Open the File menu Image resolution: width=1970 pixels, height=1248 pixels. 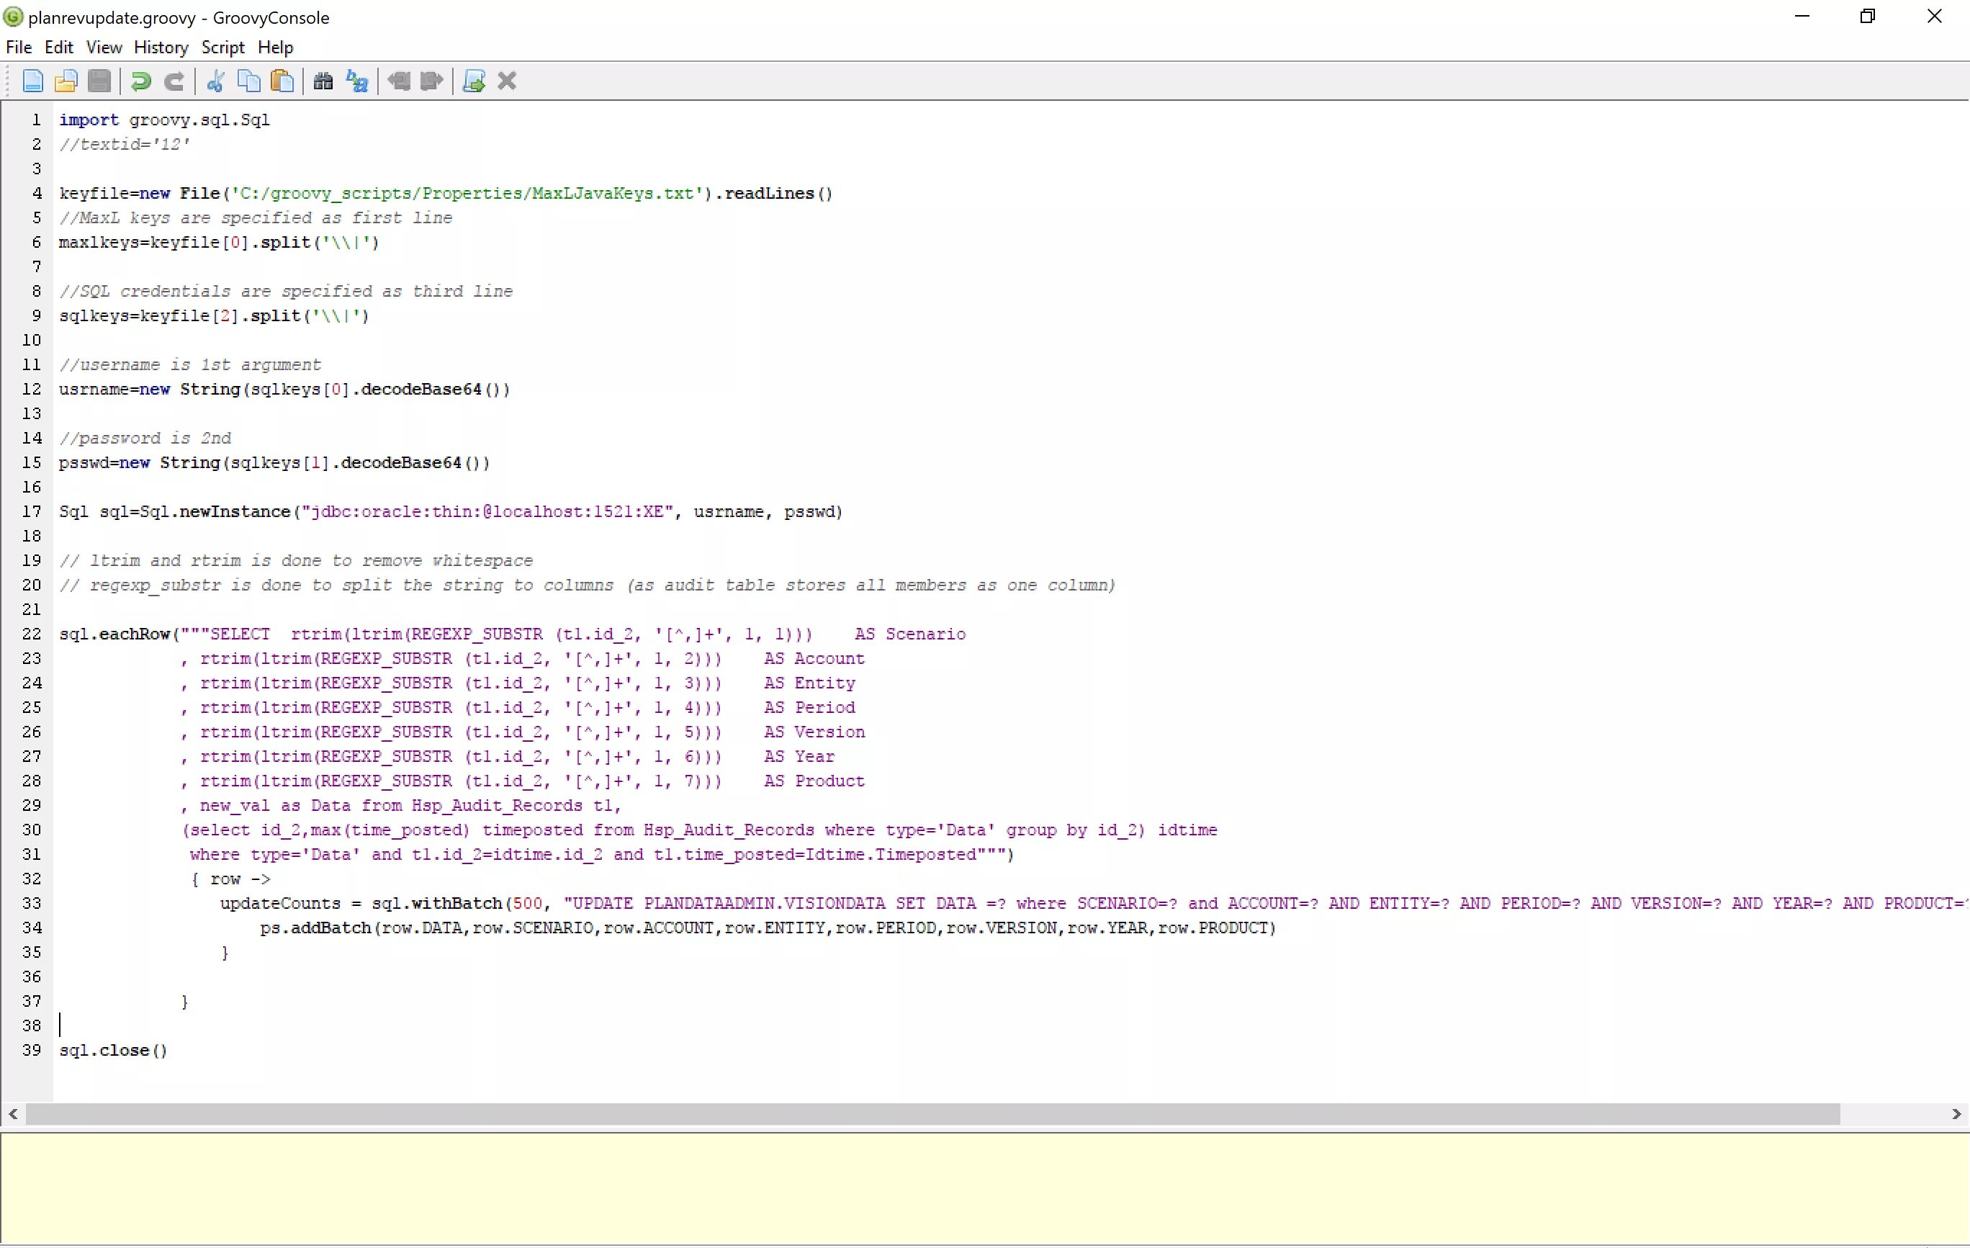(19, 48)
